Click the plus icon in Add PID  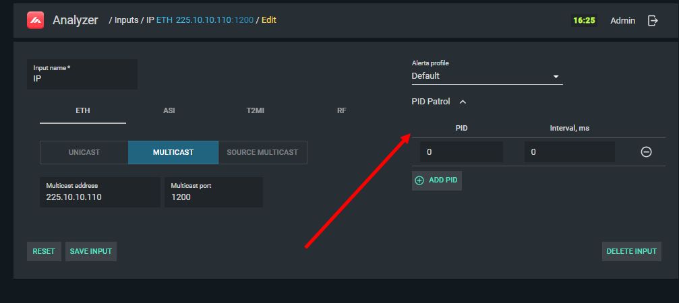click(419, 180)
